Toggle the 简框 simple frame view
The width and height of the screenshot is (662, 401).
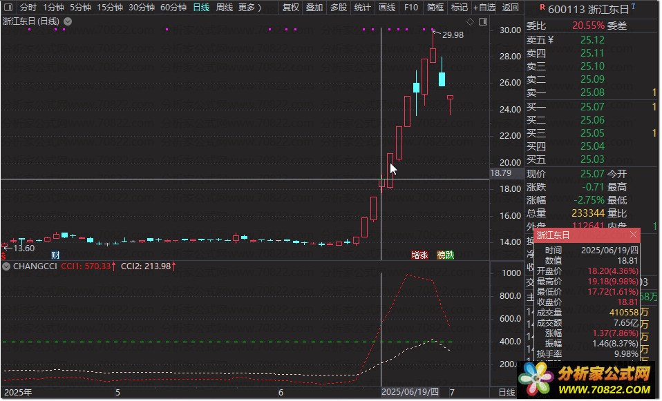(x=435, y=8)
